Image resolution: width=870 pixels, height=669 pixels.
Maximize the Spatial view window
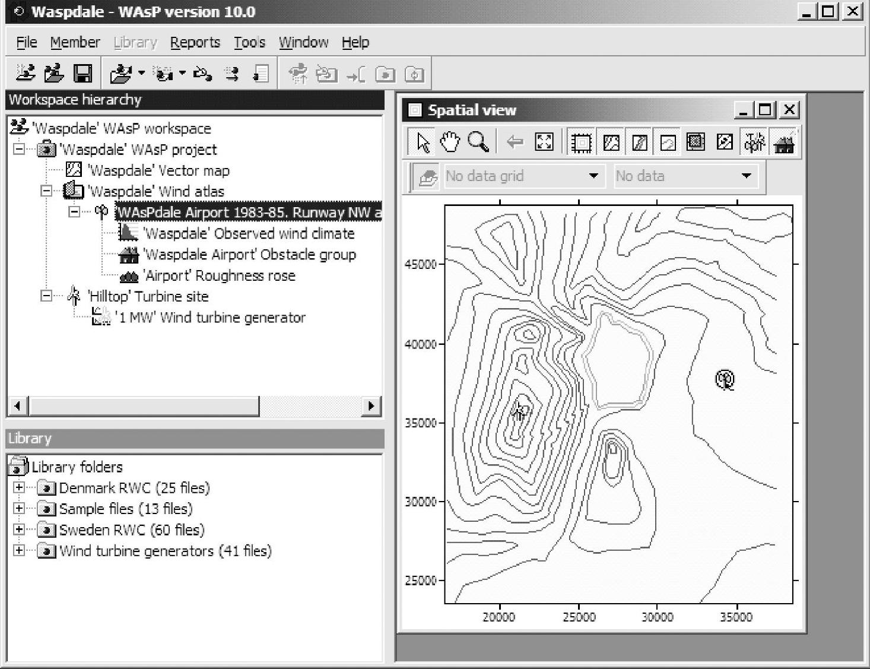point(765,110)
